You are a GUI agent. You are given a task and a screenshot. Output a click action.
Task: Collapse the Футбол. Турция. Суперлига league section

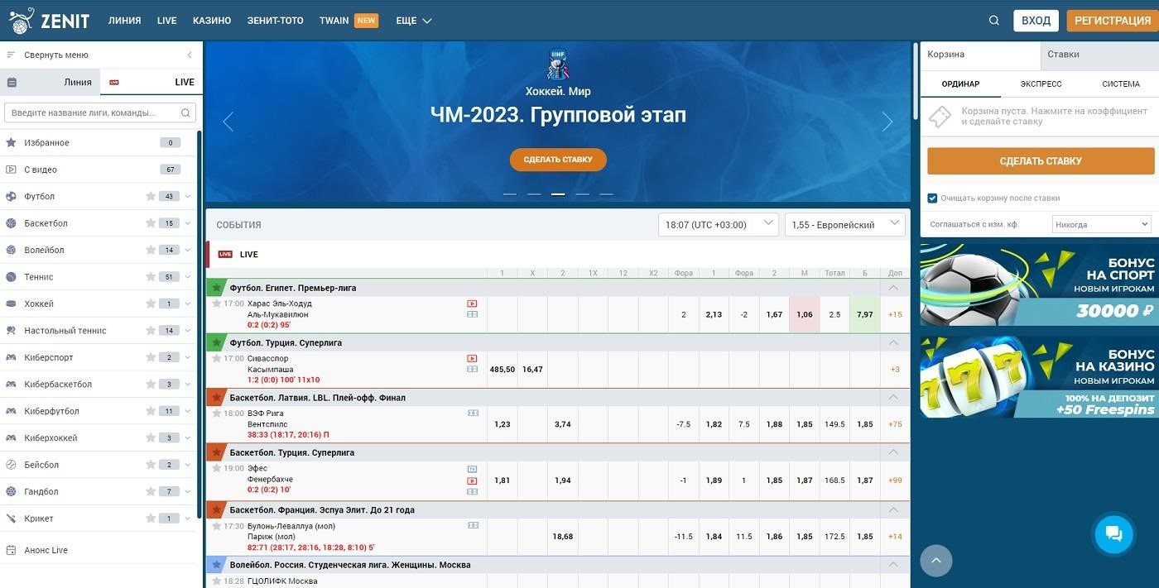[x=894, y=342]
